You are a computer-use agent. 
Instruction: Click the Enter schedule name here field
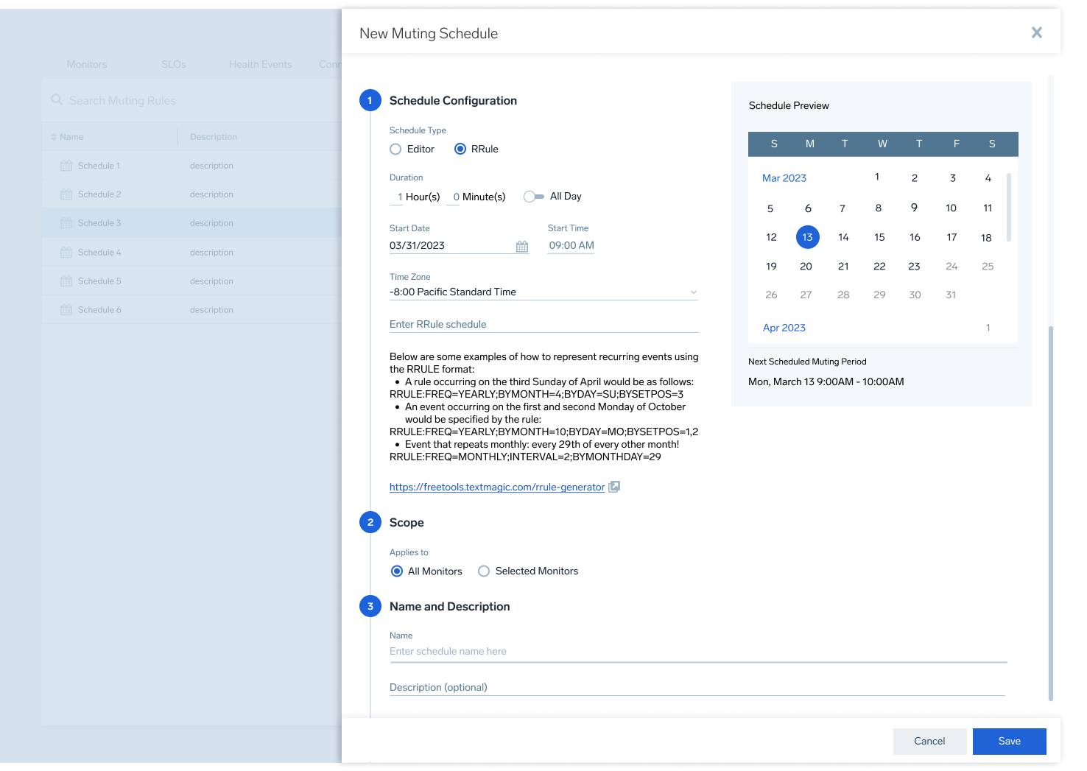[448, 651]
